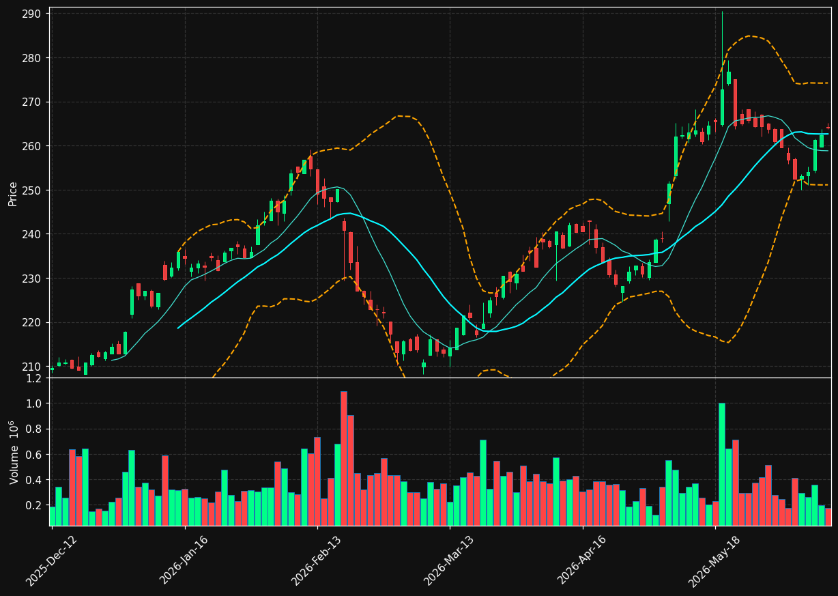
Task: Click the 1.2 volume tick label
Action: tap(33, 378)
